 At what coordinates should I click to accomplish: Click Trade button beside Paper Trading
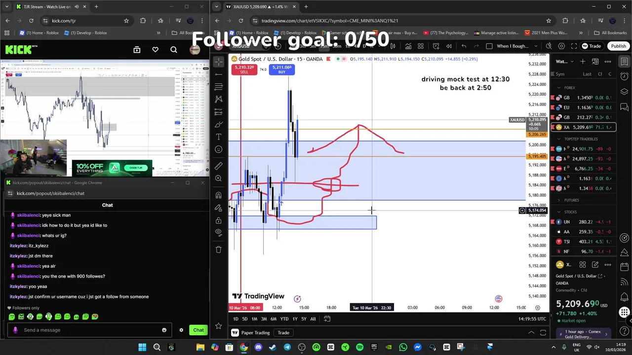[283, 333]
